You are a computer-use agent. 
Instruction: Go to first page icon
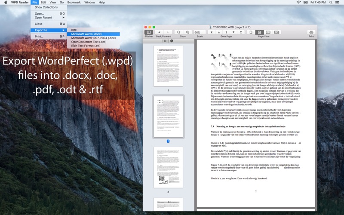pyautogui.click(x=212, y=32)
